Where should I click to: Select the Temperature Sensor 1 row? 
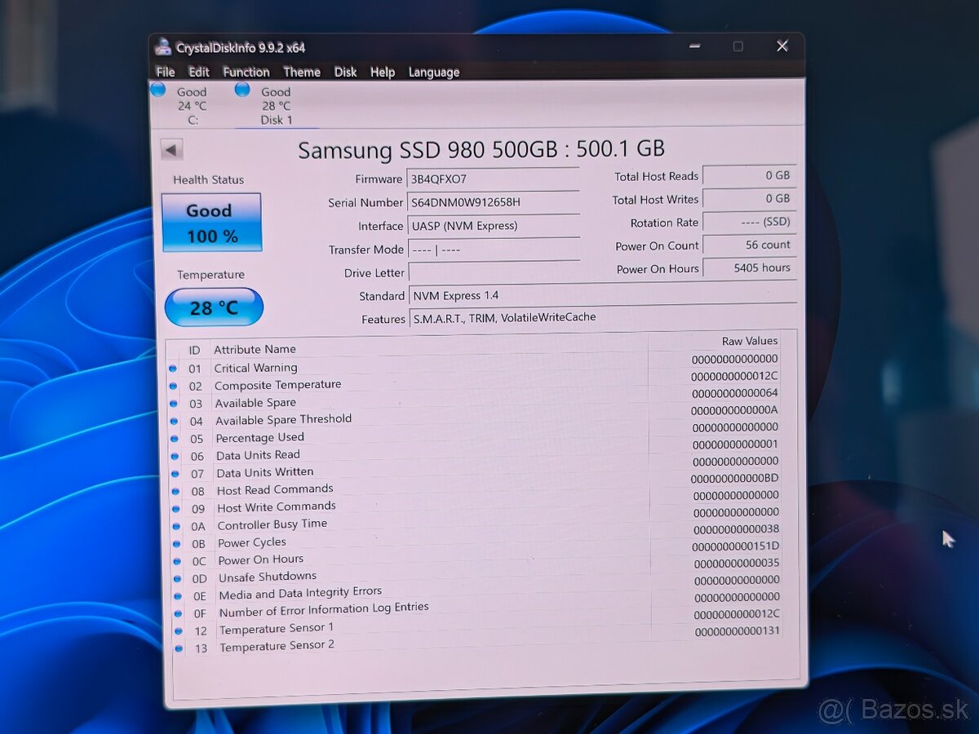tap(479, 623)
